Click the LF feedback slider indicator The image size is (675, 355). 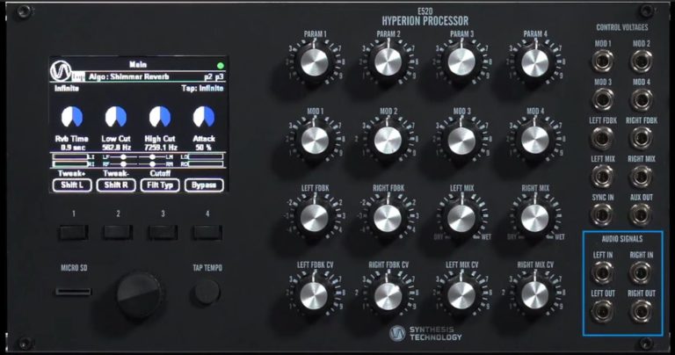coord(123,157)
